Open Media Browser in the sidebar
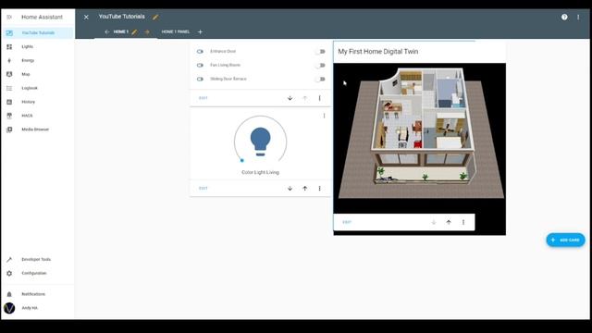592x333 pixels. point(38,129)
